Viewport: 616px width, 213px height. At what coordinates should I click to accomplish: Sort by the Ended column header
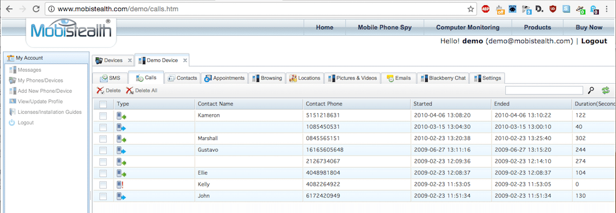[x=532, y=104]
